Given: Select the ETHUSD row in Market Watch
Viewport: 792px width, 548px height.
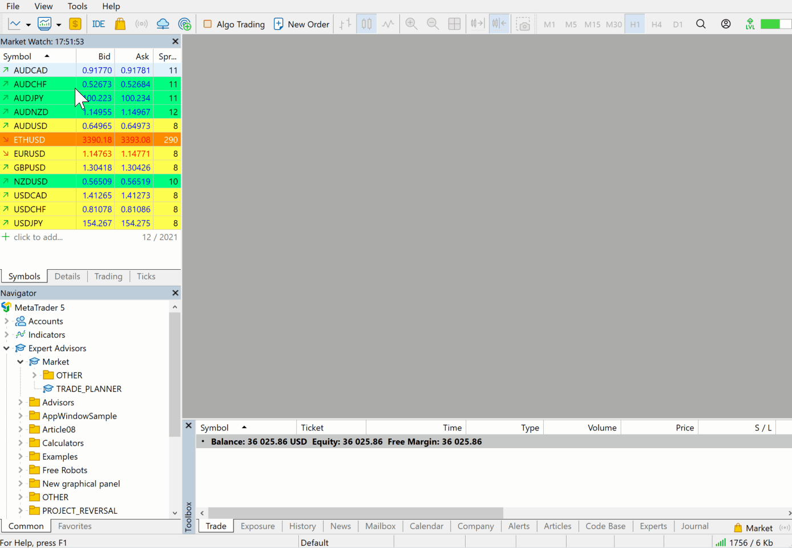Looking at the screenshot, I should 30,140.
